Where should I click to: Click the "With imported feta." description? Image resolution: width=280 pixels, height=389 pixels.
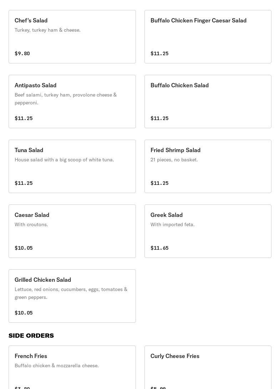[173, 224]
